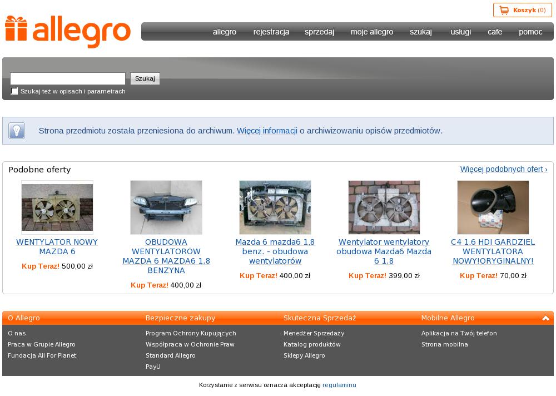Viewport: 556px width, 396px height.
Task: Go to Strona mobilna link
Action: pos(445,344)
